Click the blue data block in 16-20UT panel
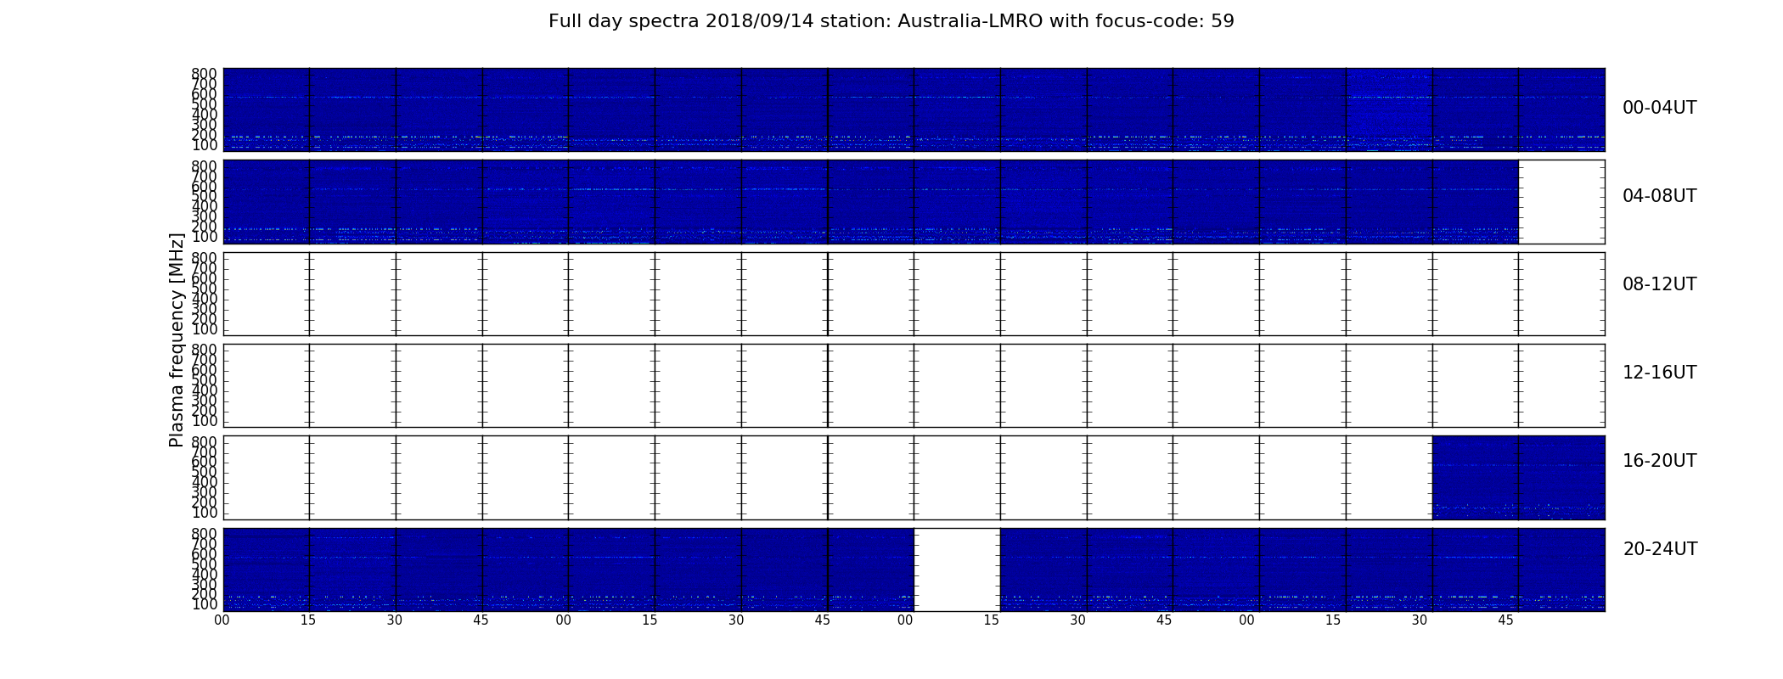Image resolution: width=1783 pixels, height=679 pixels. coord(1518,477)
